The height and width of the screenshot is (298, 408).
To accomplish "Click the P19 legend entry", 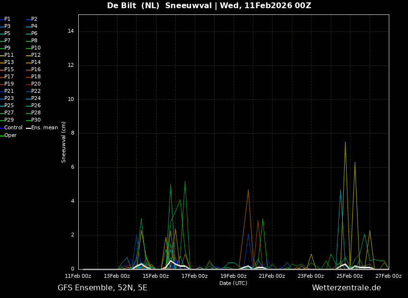I will click(x=9, y=84).
